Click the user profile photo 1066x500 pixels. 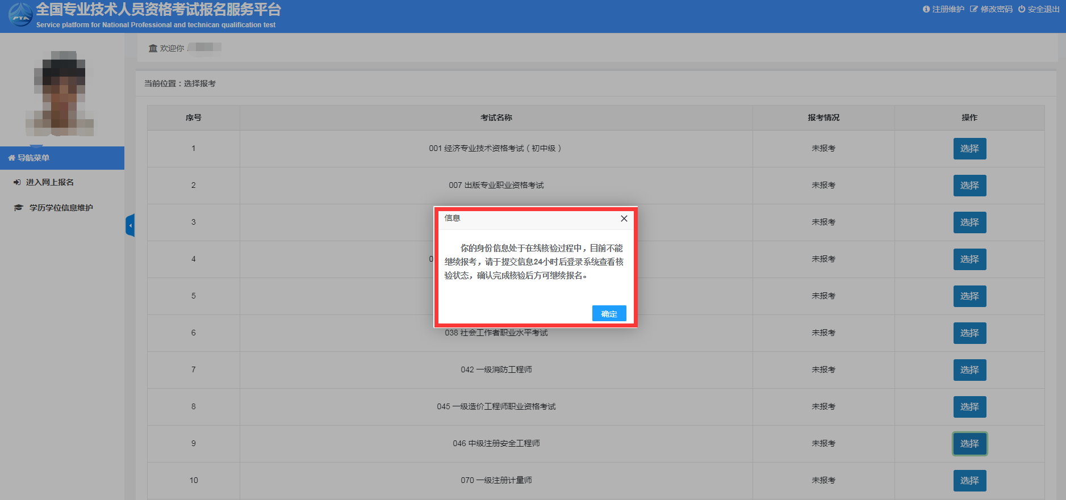(60, 94)
